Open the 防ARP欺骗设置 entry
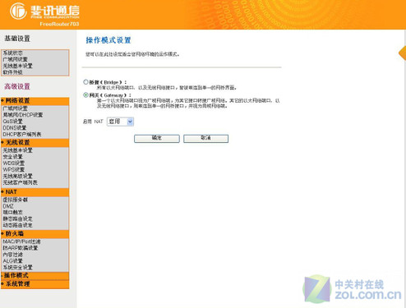 click(21, 248)
